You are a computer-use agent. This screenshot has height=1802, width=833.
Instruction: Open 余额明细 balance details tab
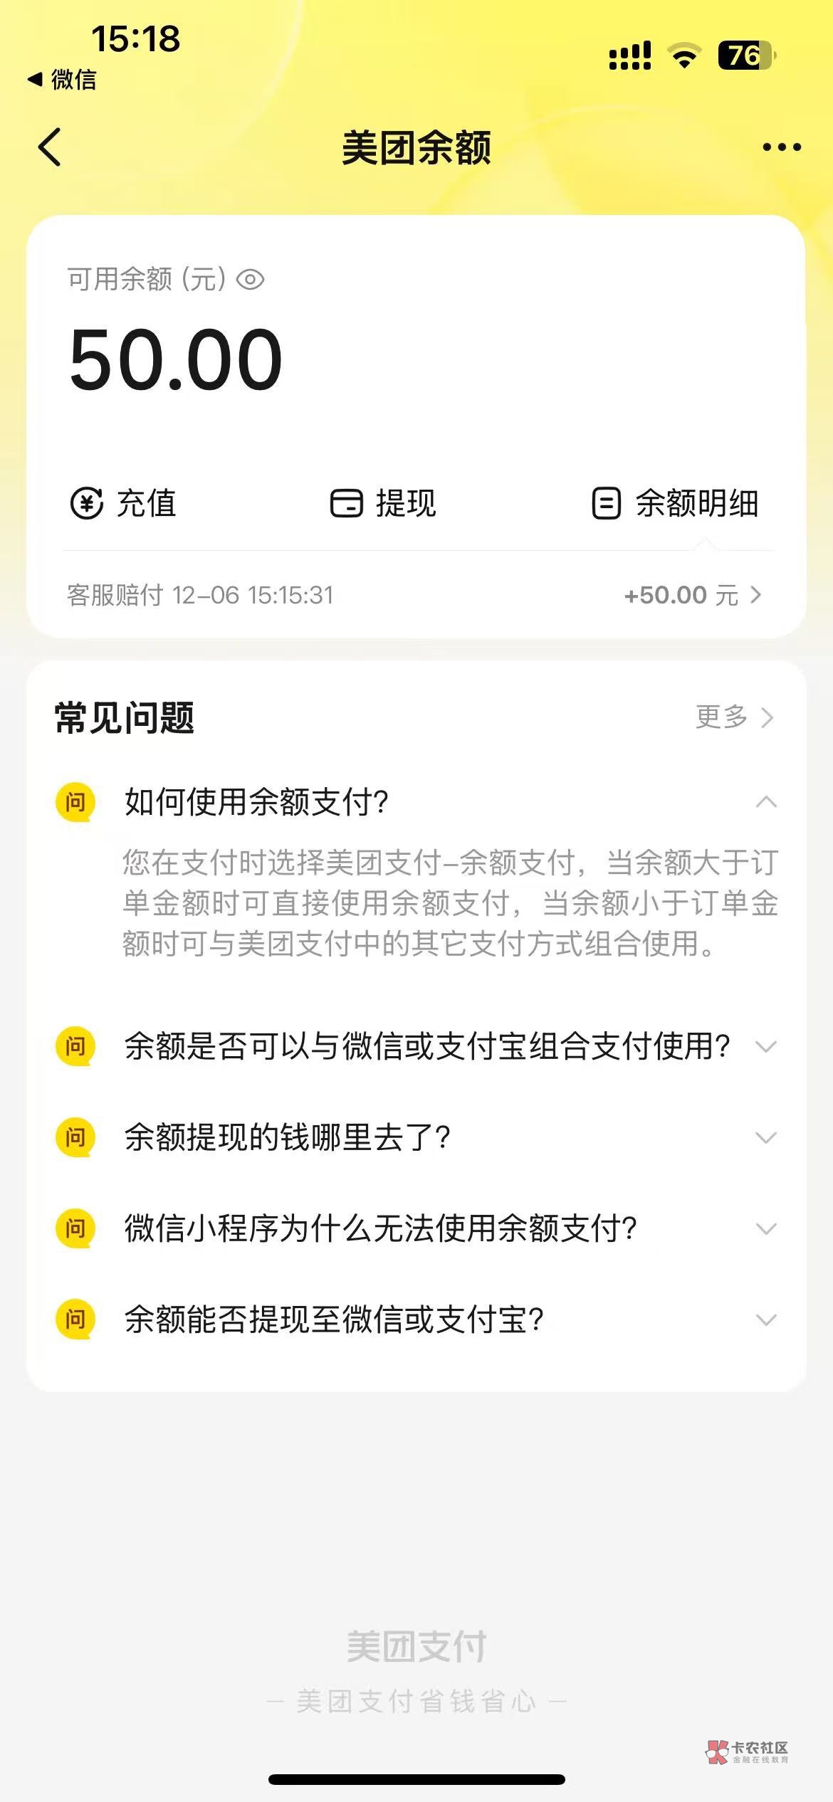pos(696,503)
